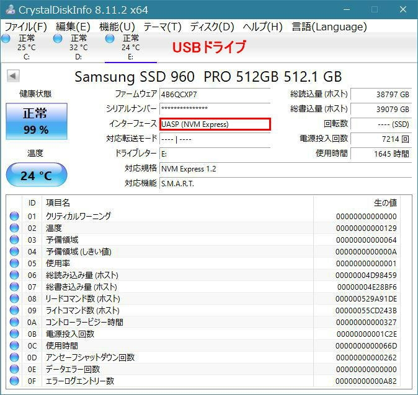Click status orb for ID 04 予備領域 (しきい値)
This screenshot has height=395, width=418.
[14, 251]
